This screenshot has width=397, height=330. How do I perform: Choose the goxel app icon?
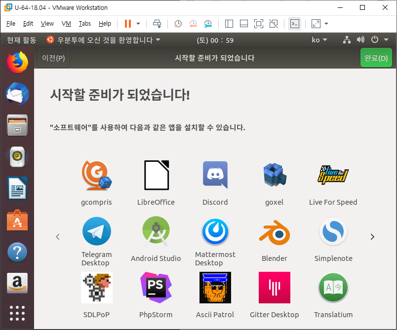pyautogui.click(x=275, y=175)
